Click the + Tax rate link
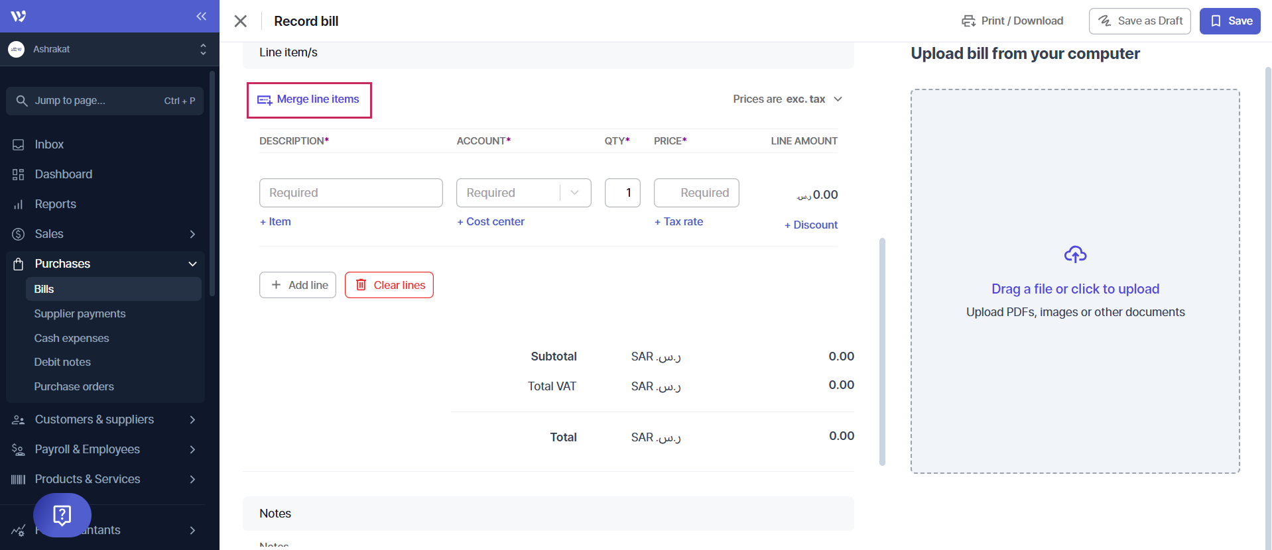Screen dimensions: 1272x550 point(679,222)
